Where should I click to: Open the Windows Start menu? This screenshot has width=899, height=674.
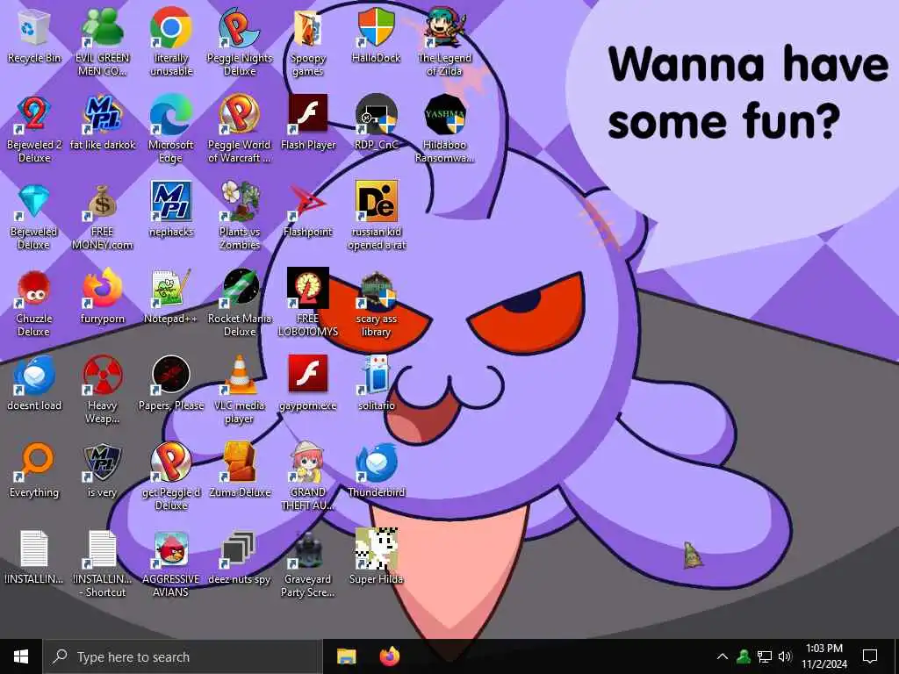tap(21, 656)
